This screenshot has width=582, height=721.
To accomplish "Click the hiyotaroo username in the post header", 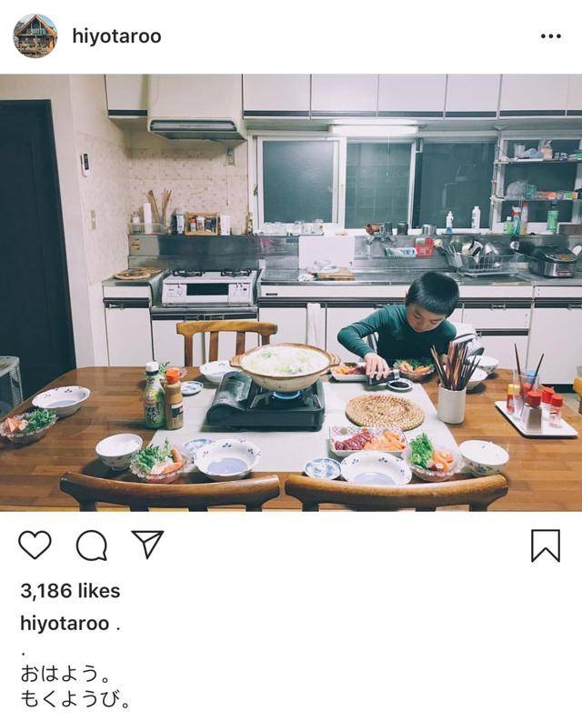I will (x=117, y=36).
